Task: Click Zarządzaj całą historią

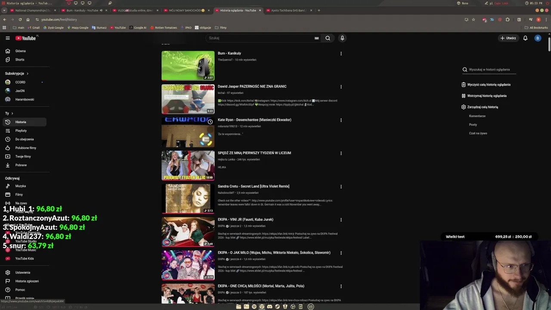Action: tap(480, 107)
